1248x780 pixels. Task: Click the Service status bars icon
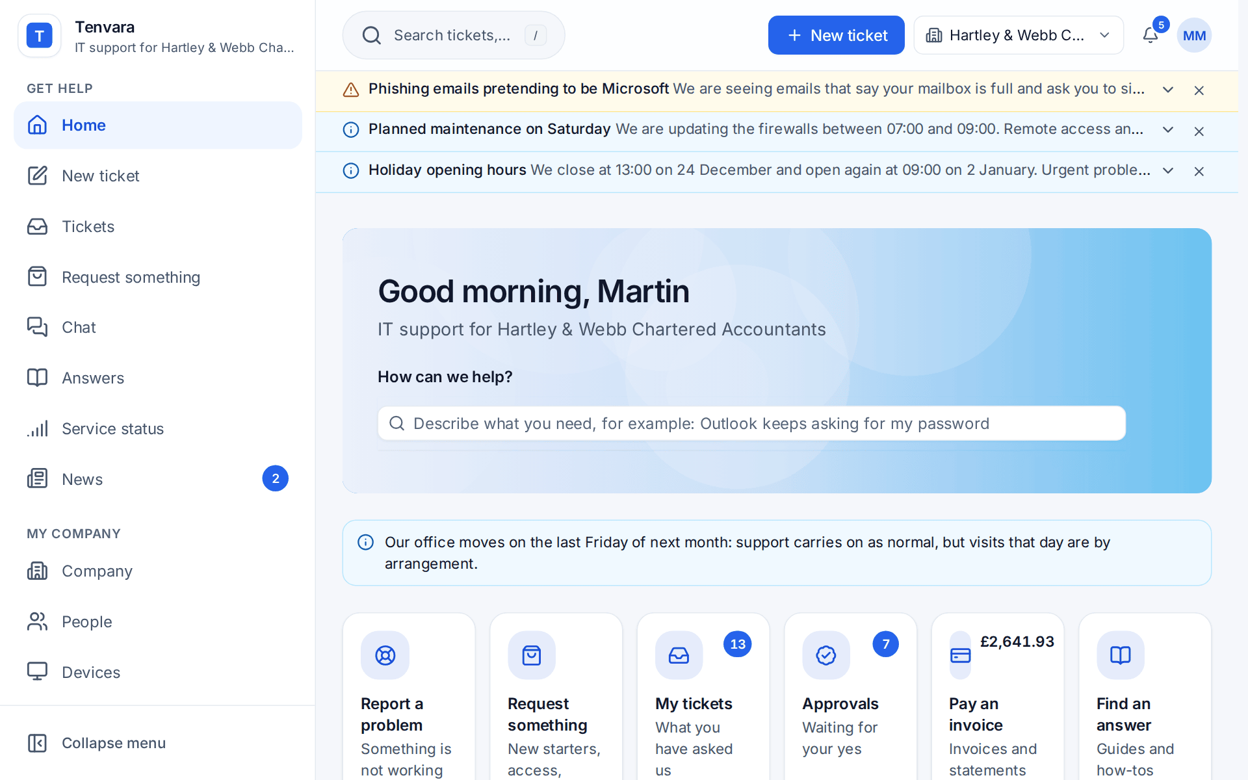(x=38, y=428)
